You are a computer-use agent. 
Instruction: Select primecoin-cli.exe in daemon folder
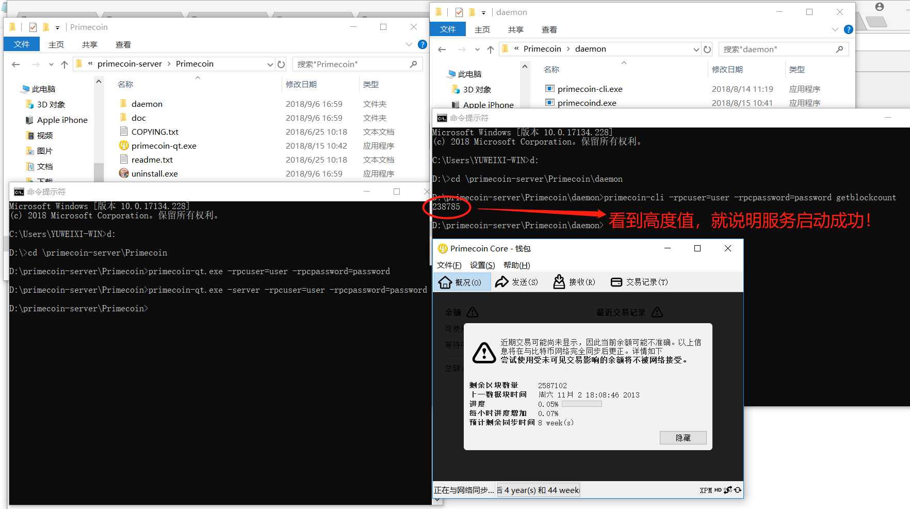tap(590, 89)
